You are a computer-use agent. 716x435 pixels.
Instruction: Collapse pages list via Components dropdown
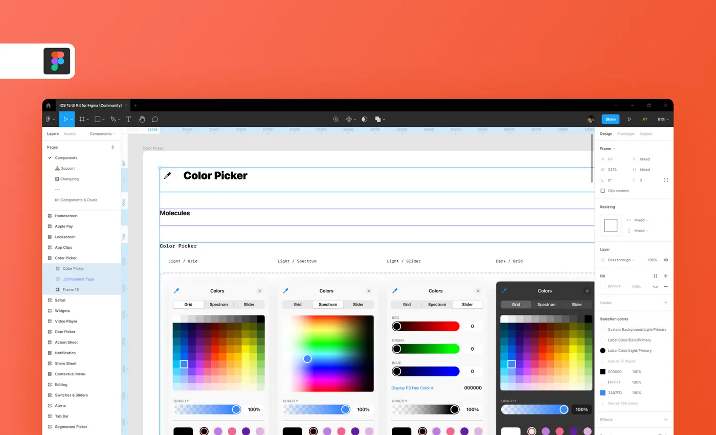tap(102, 134)
